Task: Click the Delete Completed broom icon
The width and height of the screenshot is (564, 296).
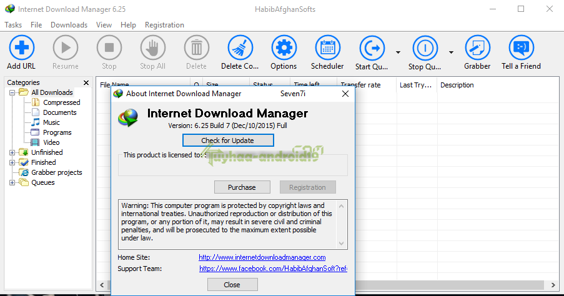Action: (x=240, y=47)
